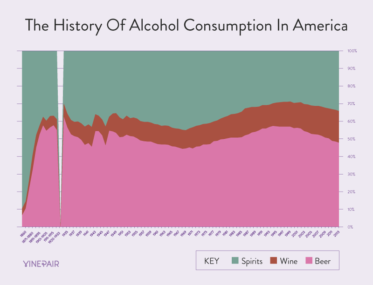
Task: Click the Wine label in the key
Action: (289, 261)
